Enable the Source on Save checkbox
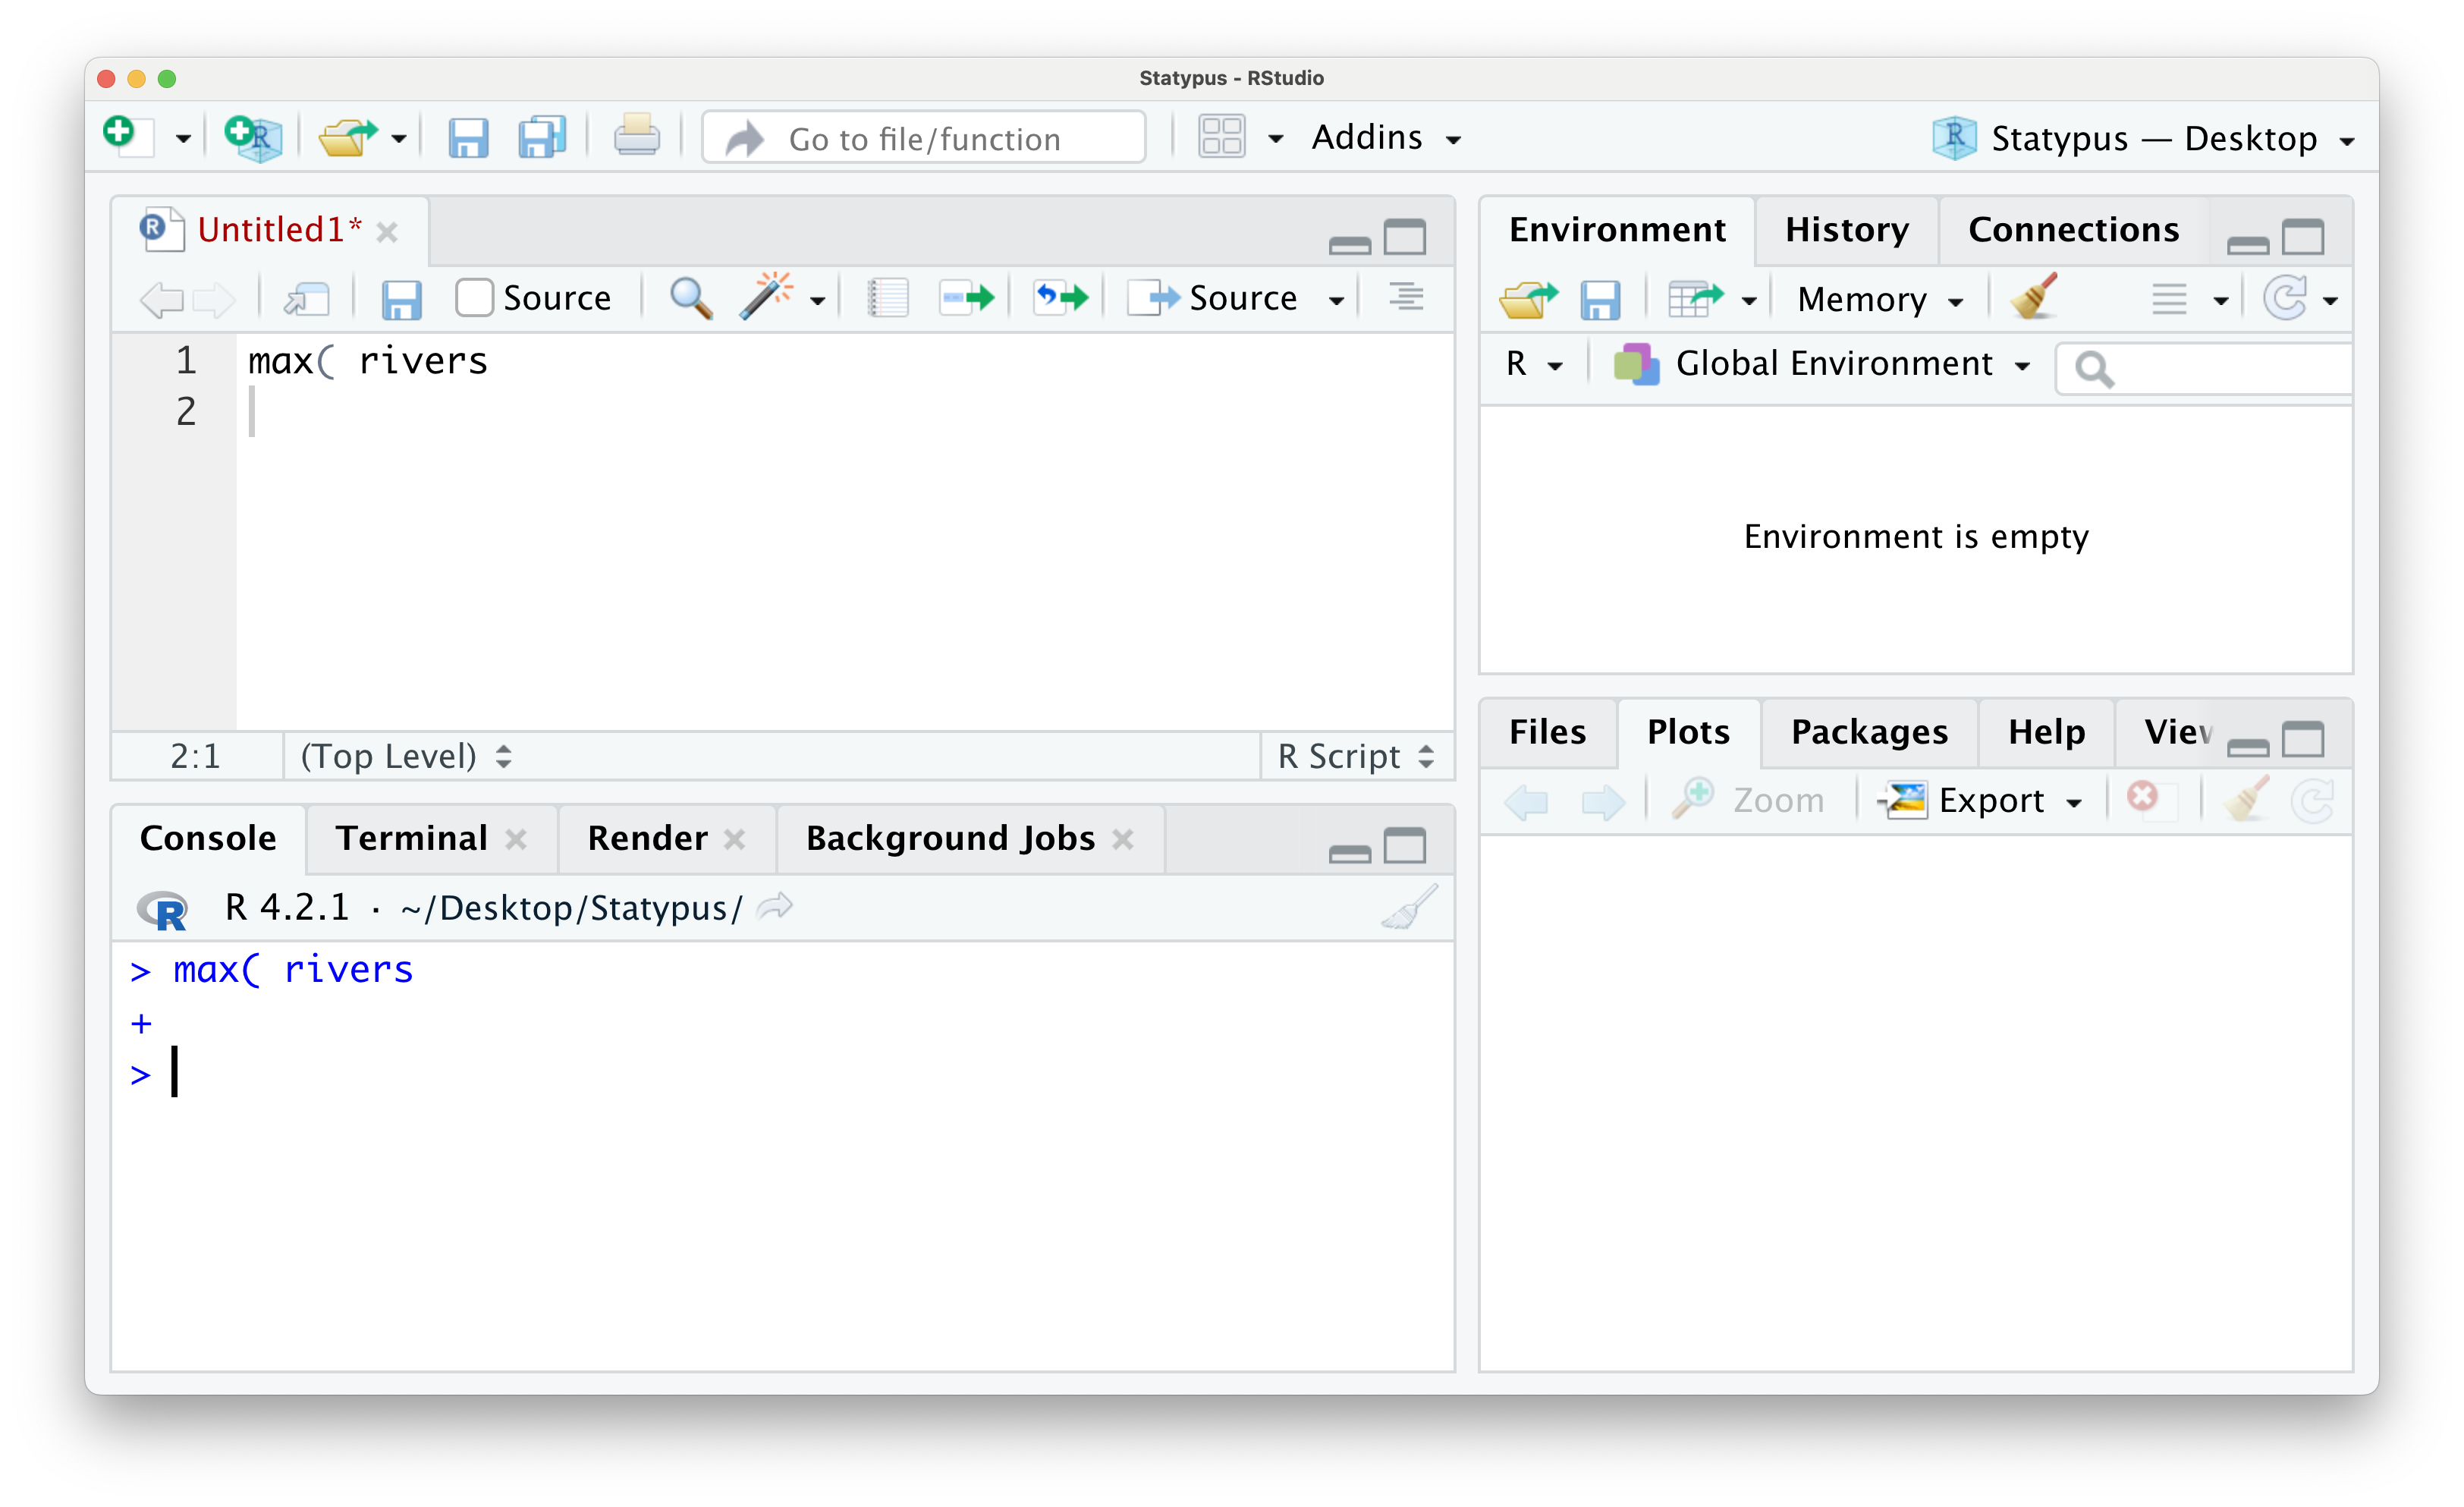This screenshot has height=1507, width=2464. (x=474, y=298)
